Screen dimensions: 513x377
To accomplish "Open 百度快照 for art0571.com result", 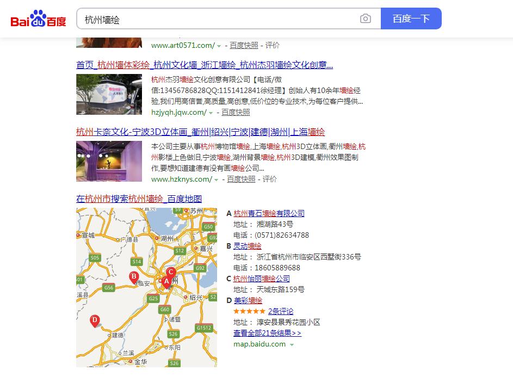I will coord(244,46).
